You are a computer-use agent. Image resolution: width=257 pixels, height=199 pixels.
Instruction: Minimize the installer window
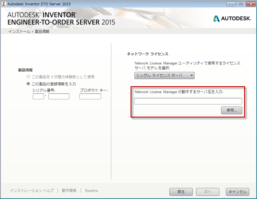point(231,4)
